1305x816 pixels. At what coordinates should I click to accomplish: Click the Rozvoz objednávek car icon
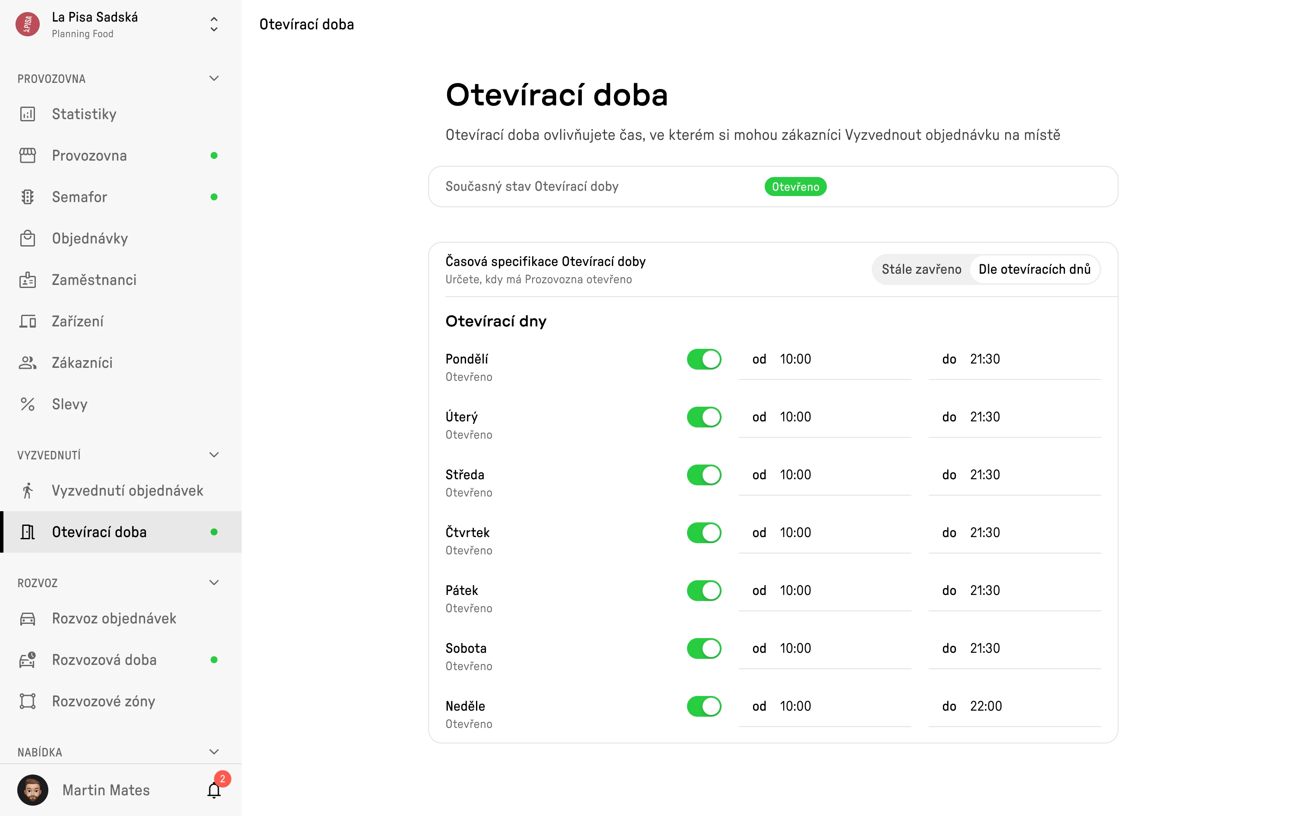point(28,618)
